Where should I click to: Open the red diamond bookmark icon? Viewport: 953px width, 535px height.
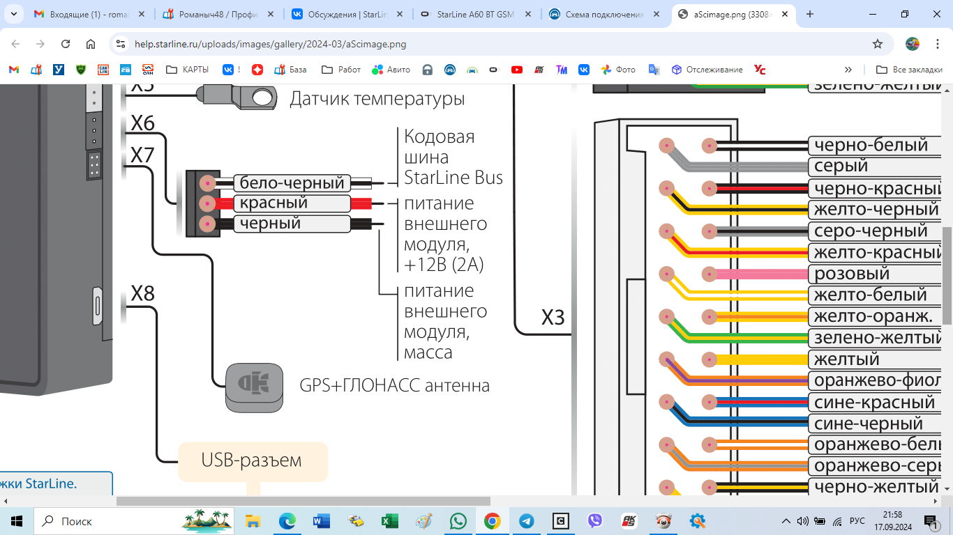point(257,70)
